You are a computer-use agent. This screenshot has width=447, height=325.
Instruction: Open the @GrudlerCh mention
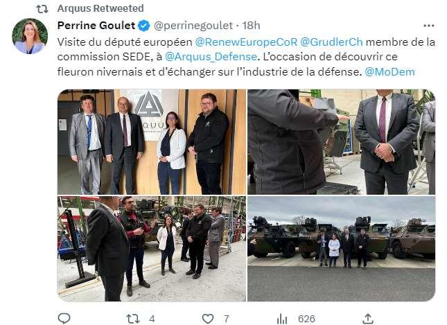331,42
